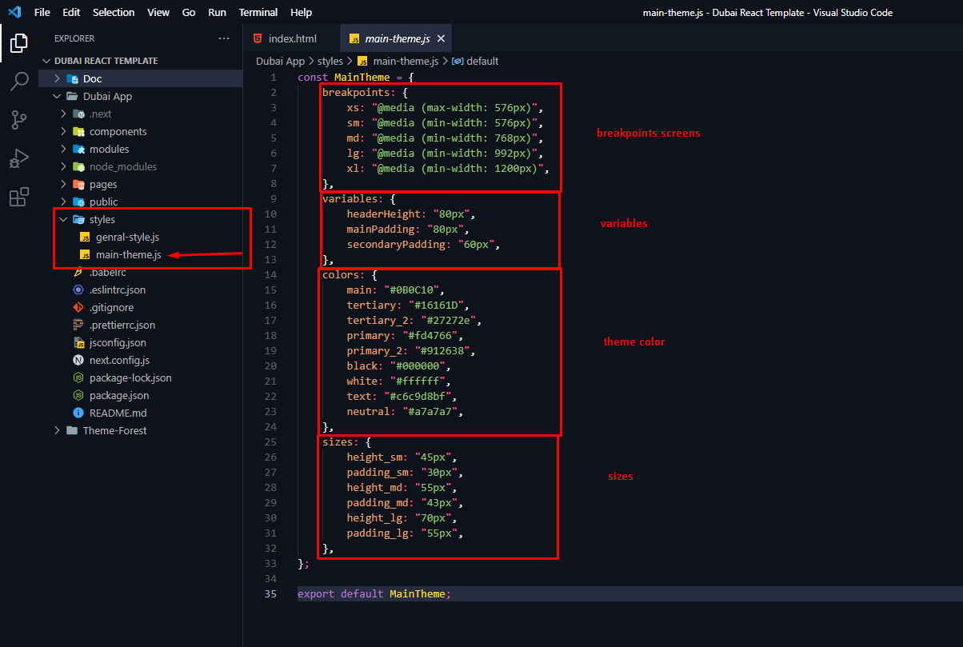Expand the modules folder chevron
This screenshot has height=647, width=963.
63,149
